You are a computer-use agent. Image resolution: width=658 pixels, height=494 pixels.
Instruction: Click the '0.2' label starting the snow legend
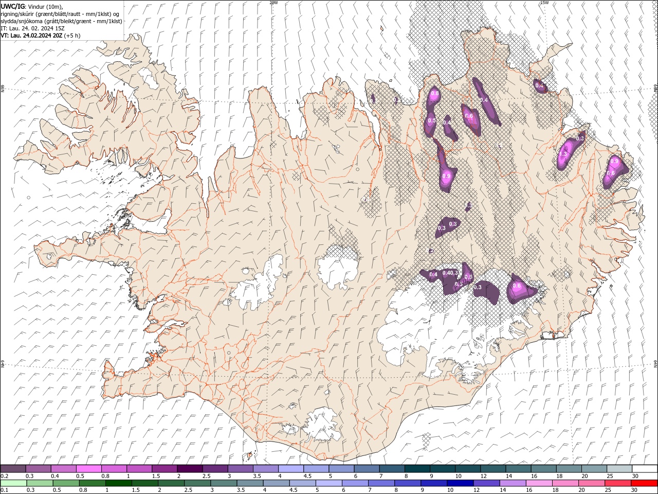[x=4, y=476]
